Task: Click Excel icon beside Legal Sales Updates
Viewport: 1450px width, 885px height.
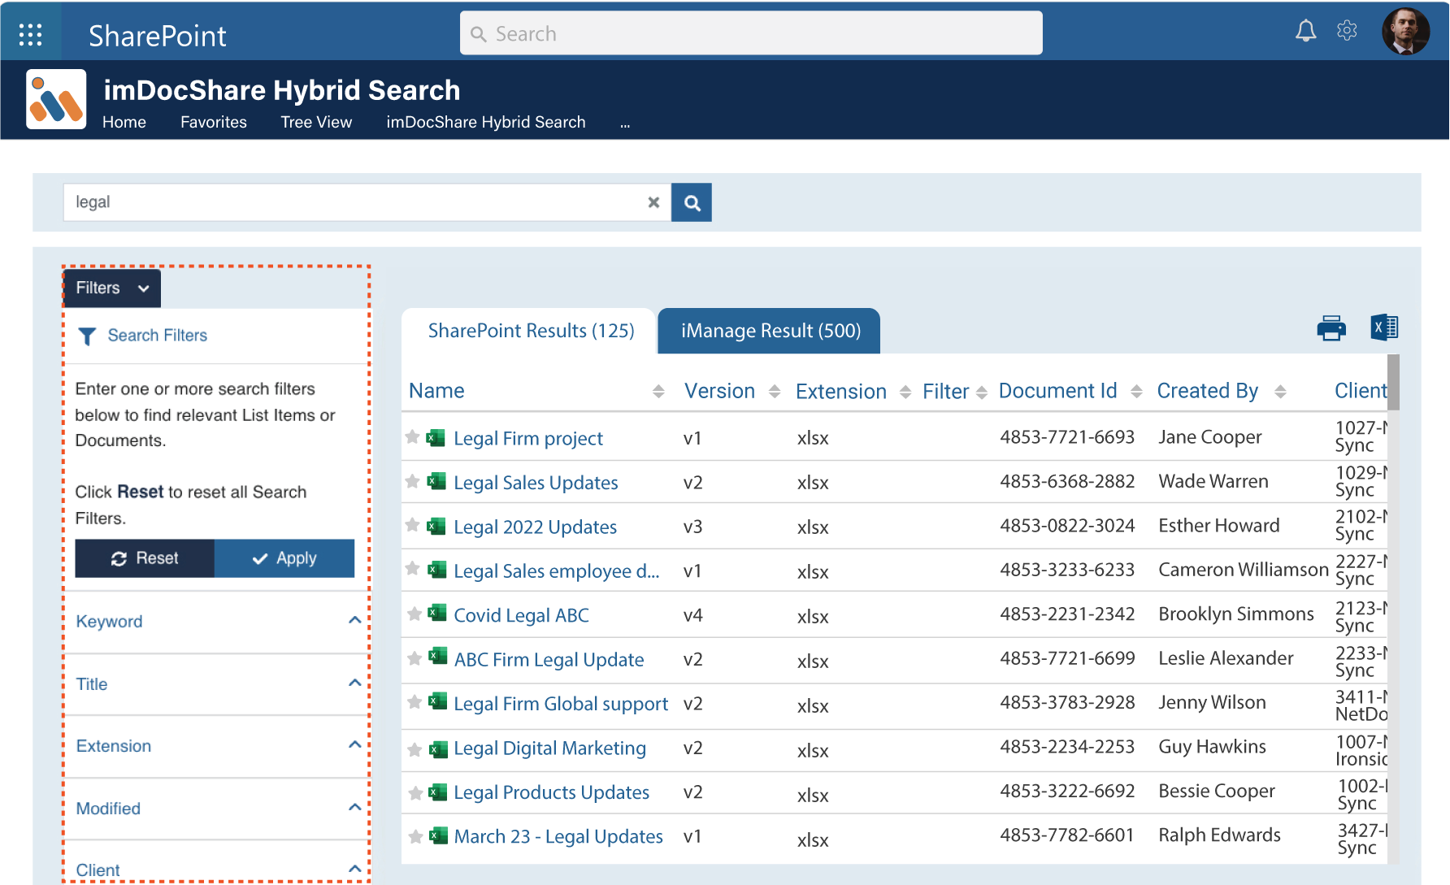Action: [436, 482]
